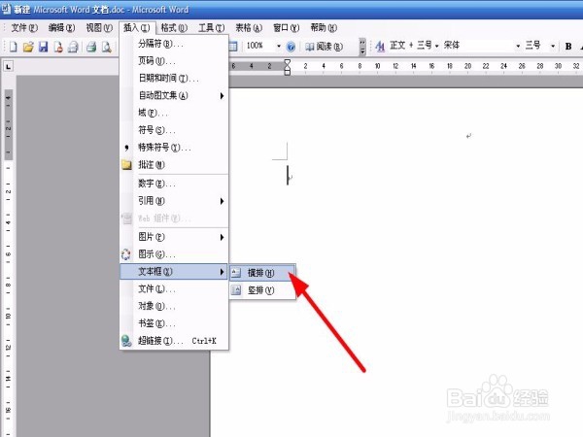Choose 书签(K)... menu entry

[x=174, y=323]
